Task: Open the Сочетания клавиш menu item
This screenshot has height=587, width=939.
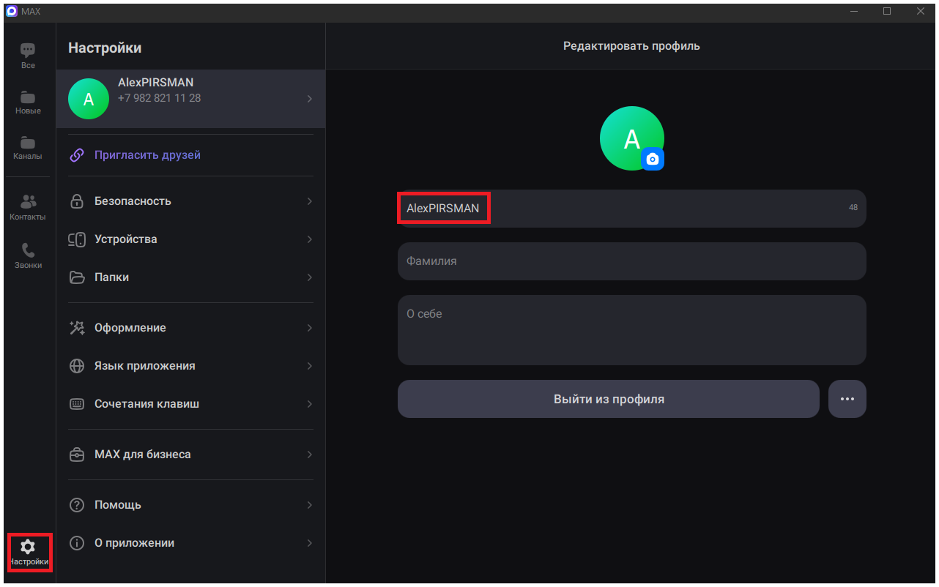Action: 146,404
